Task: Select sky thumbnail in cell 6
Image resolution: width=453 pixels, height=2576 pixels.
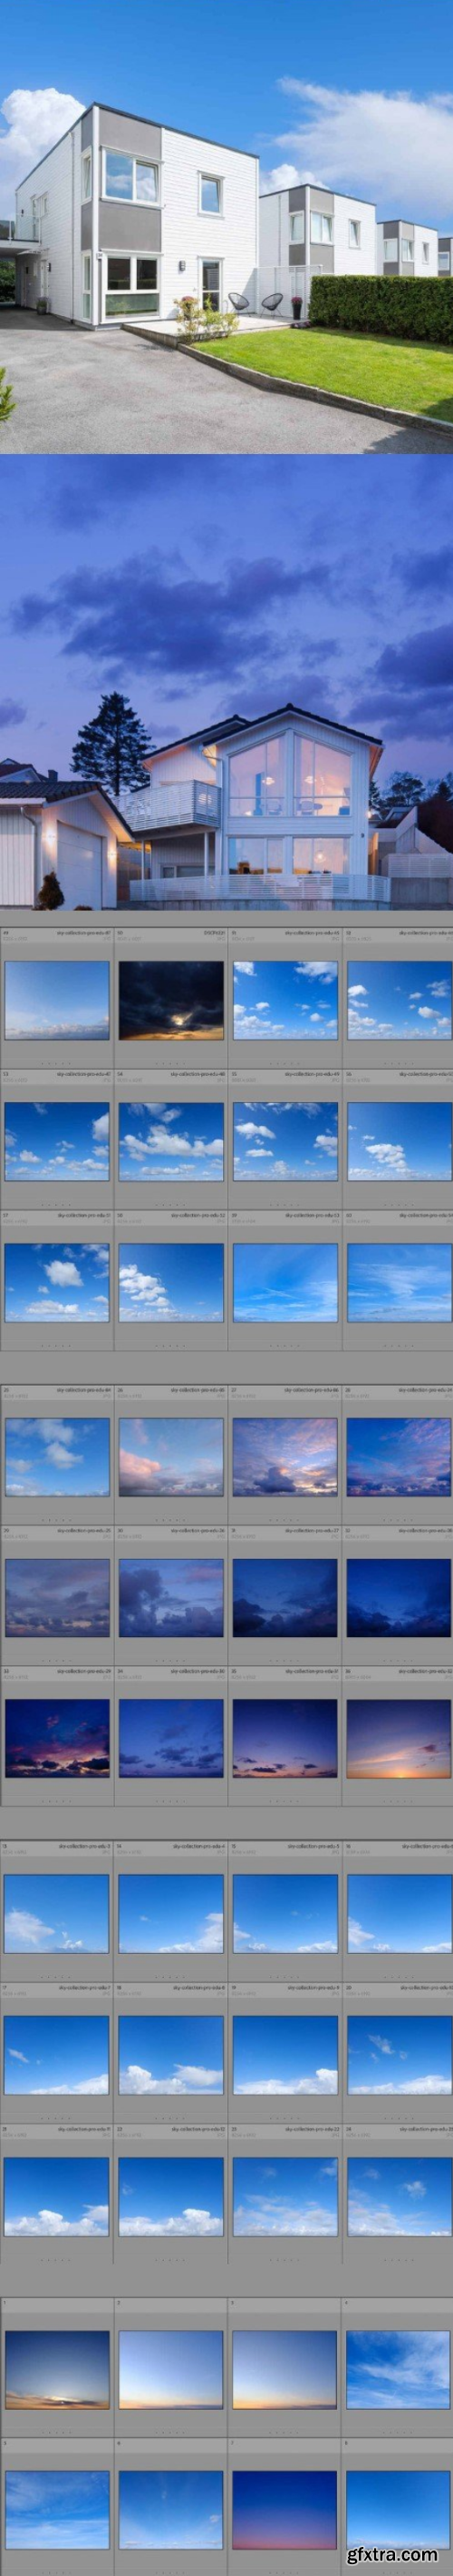Action: [x=170, y=2510]
